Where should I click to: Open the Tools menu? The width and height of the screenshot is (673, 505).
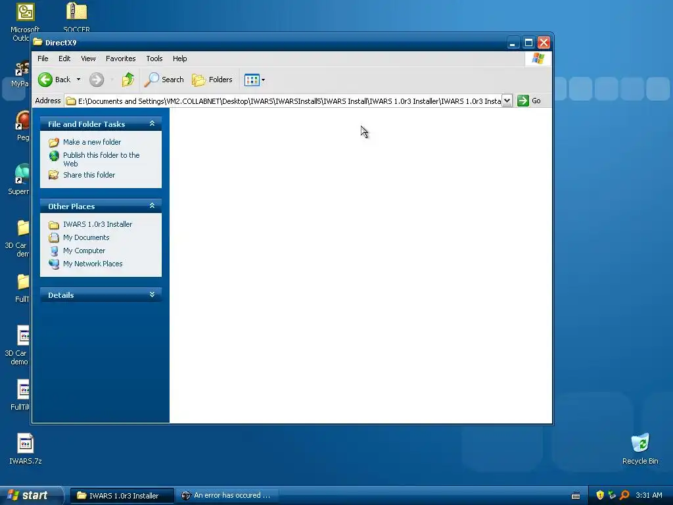click(154, 59)
